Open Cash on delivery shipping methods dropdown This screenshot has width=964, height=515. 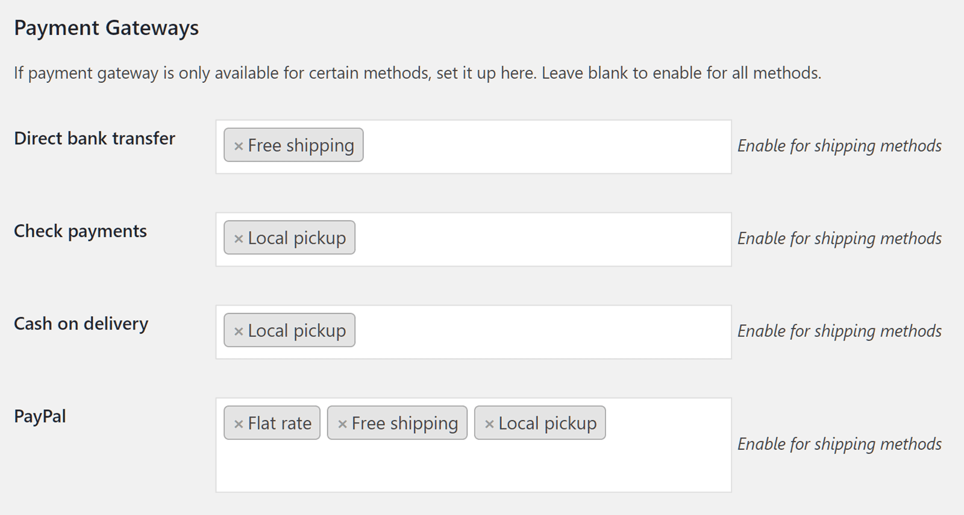coord(542,332)
